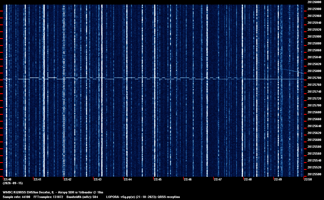Select the 22:48 time axis label

coord(248,179)
